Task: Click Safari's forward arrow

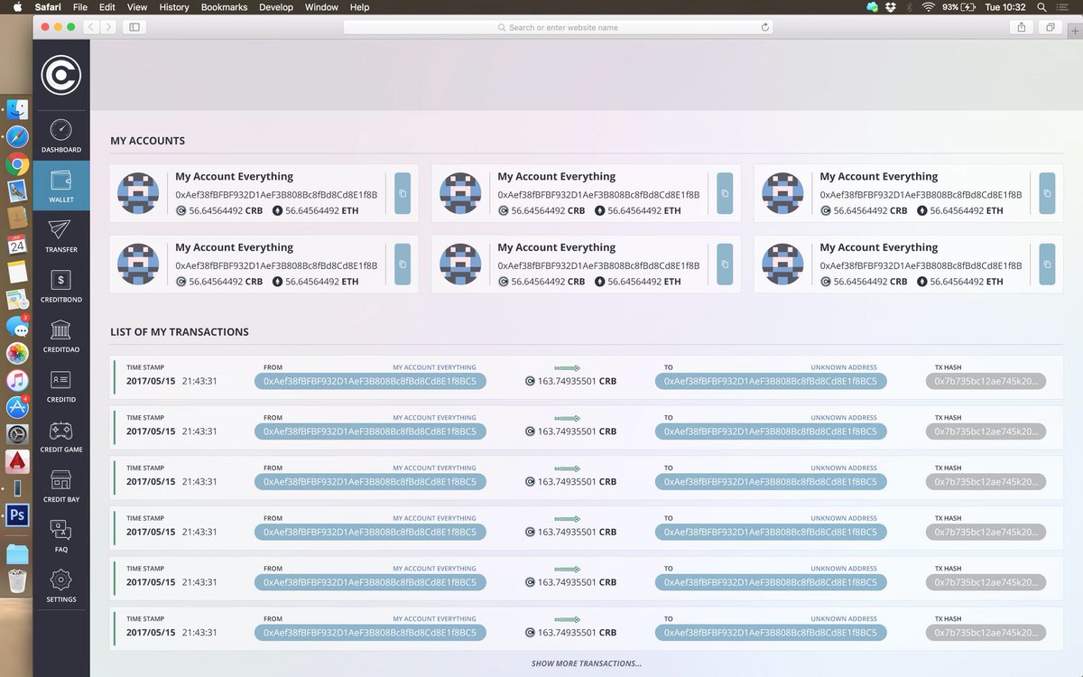Action: point(108,27)
